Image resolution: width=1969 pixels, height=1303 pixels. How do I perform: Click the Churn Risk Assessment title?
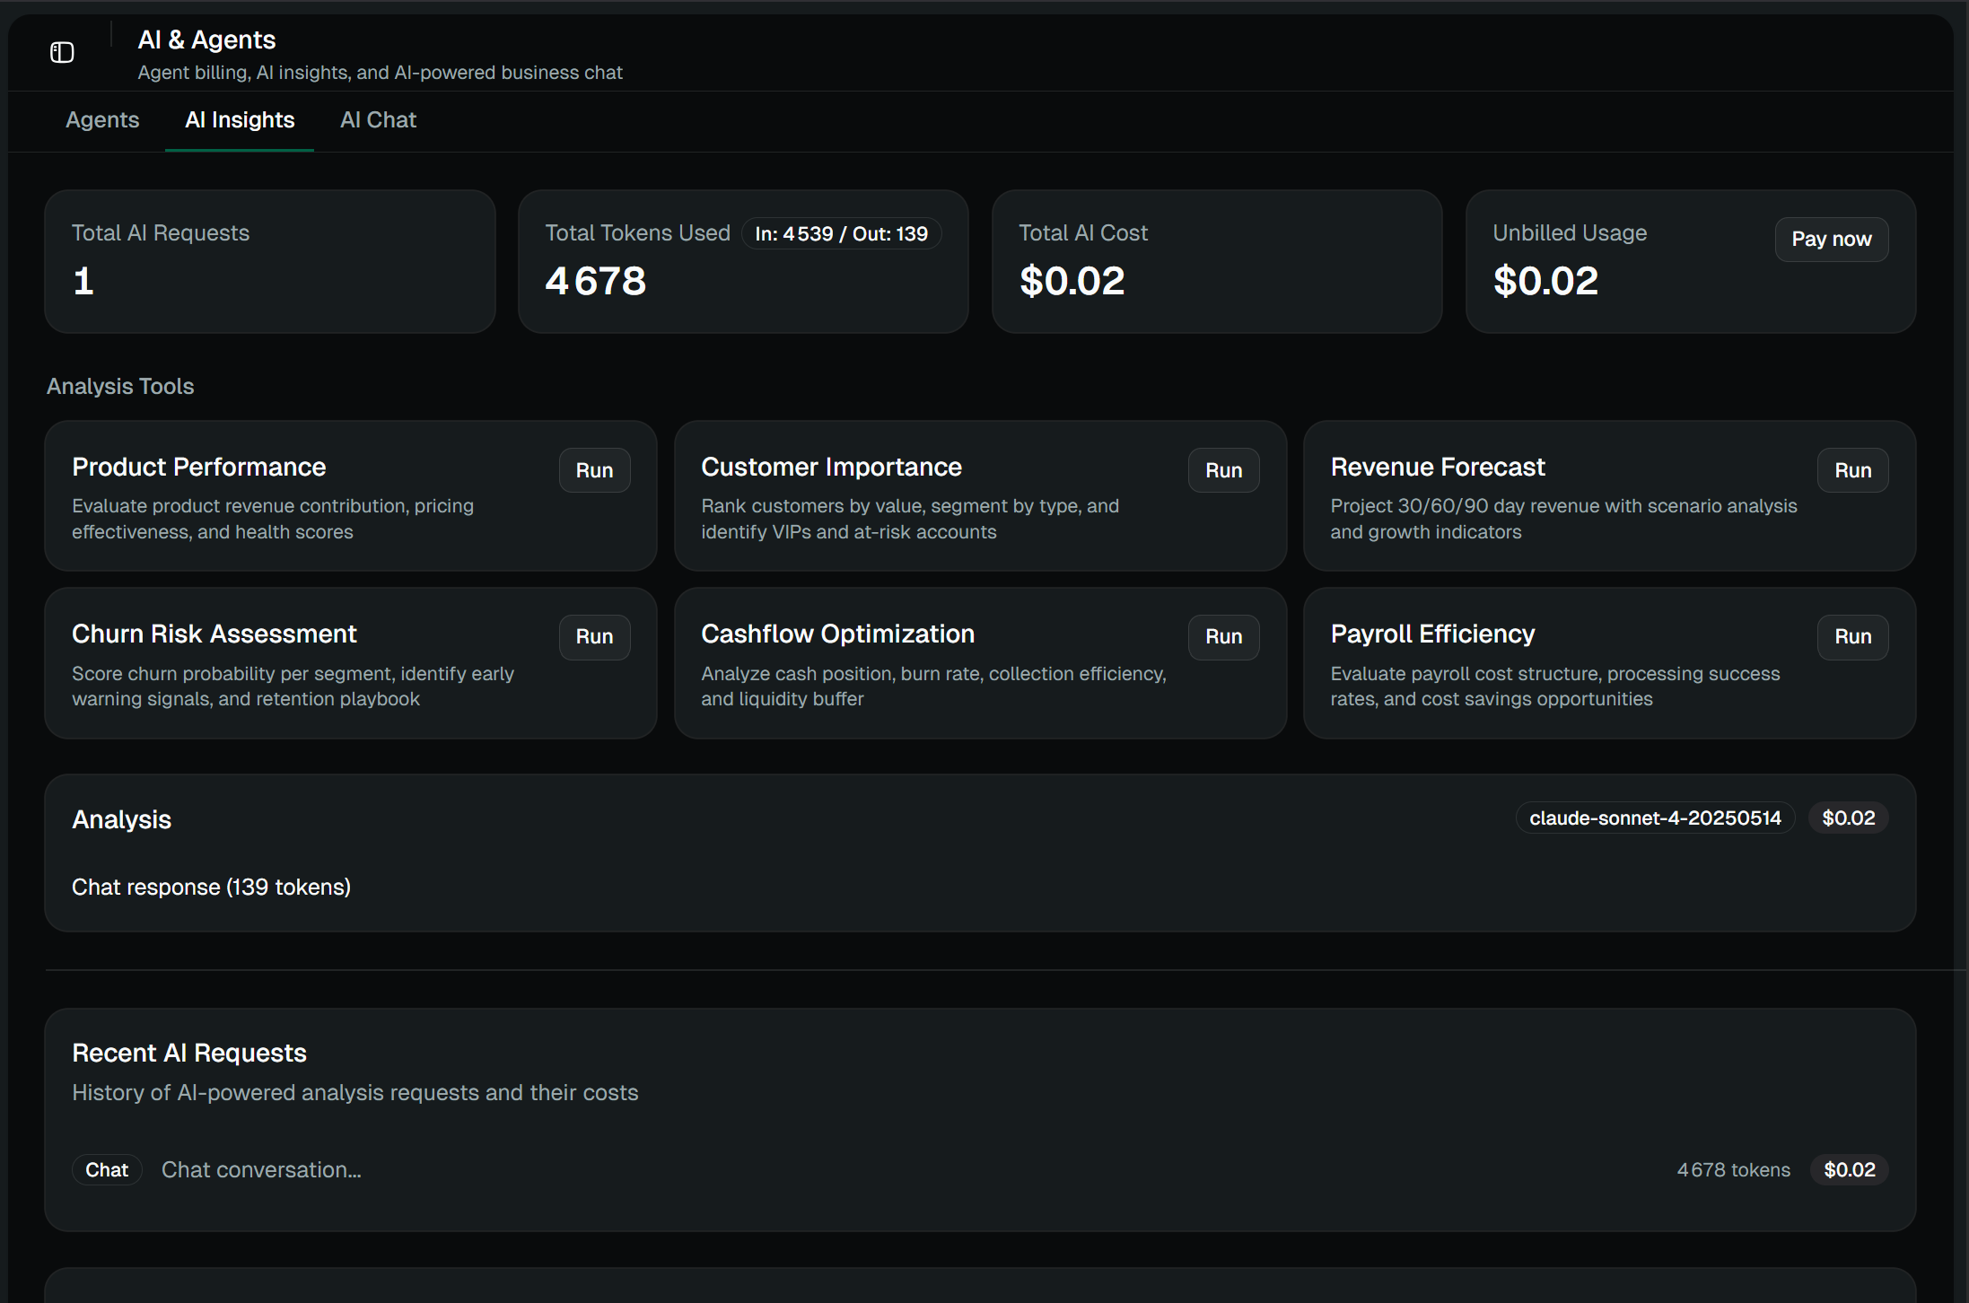point(214,634)
